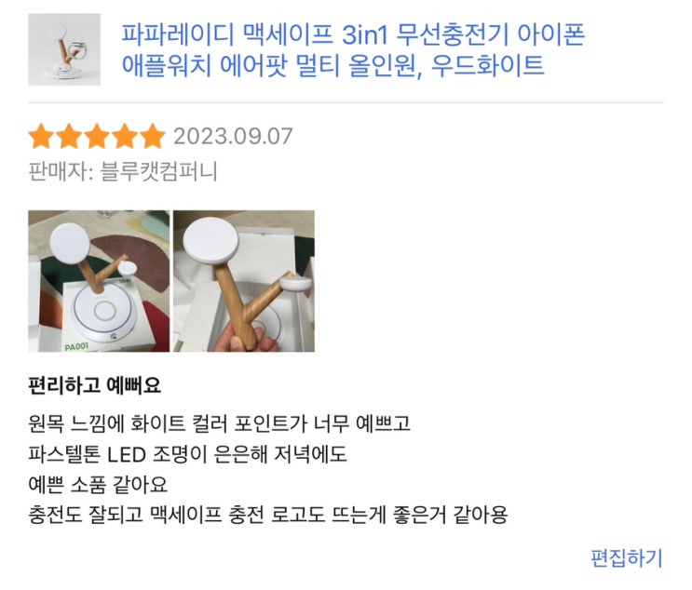The width and height of the screenshot is (692, 590).
Task: Click the review headline 편리하고 예뻐요
Action: click(94, 385)
